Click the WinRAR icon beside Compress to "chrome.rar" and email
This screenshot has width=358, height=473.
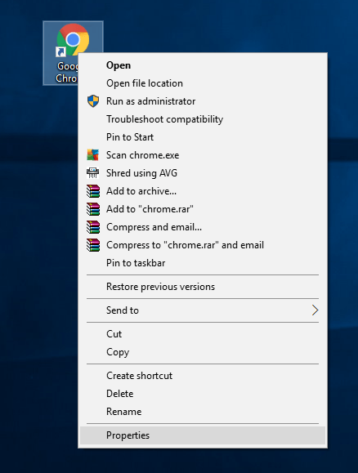(93, 244)
